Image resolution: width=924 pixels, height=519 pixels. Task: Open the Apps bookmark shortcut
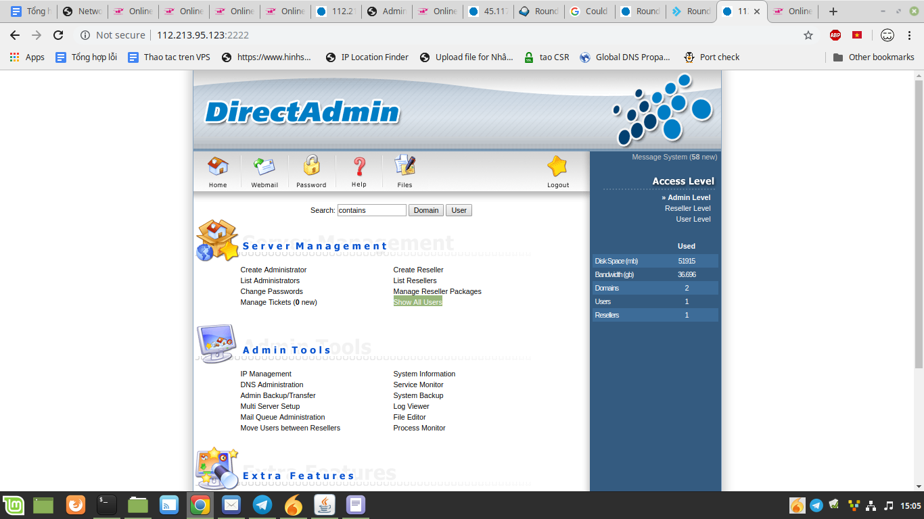[27, 57]
